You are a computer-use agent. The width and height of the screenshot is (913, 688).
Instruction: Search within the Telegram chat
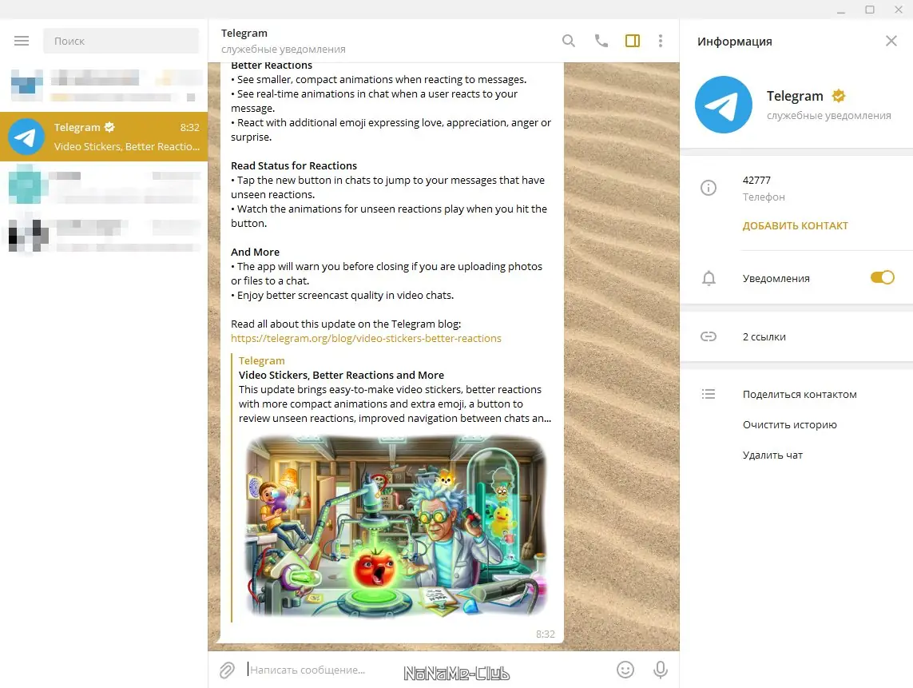(x=568, y=41)
